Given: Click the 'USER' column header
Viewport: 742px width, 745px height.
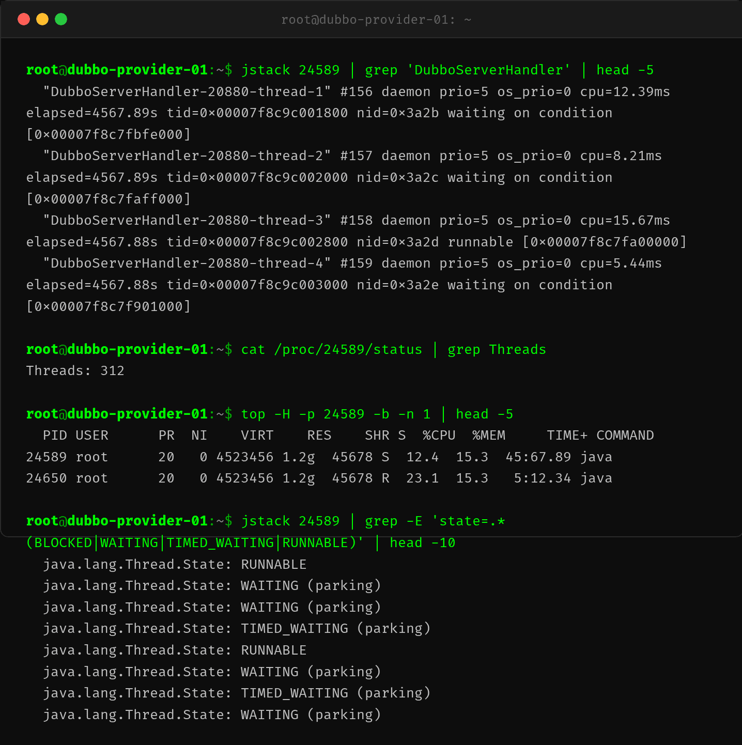Looking at the screenshot, I should tap(92, 435).
